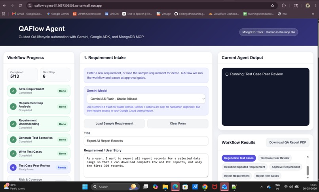This screenshot has height=192, width=319.
Task: Go back with browser back arrow
Action: [x=4, y=6]
